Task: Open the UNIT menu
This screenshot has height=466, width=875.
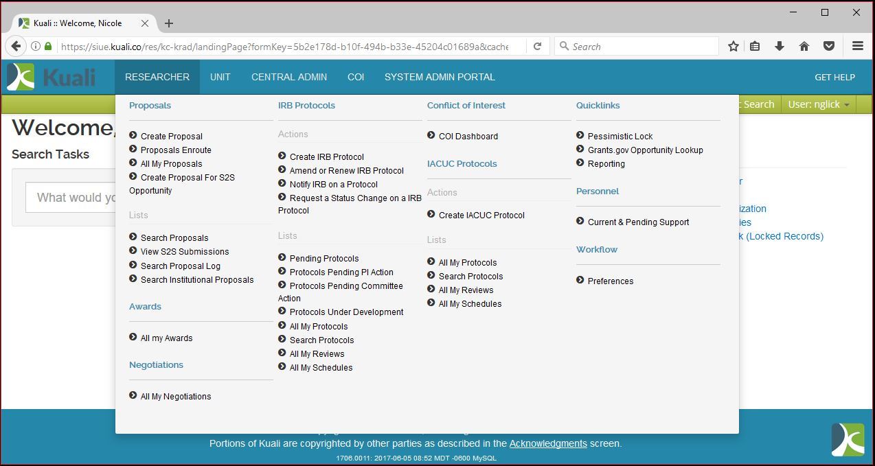Action: click(x=220, y=77)
